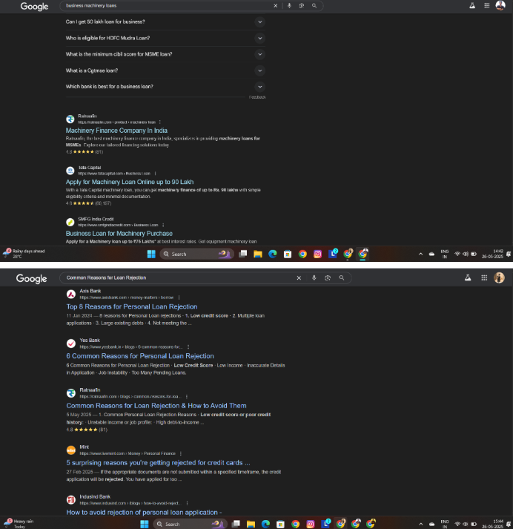Expand 'Which bank is best for a business loan?'
The image size is (513, 529).
260,87
